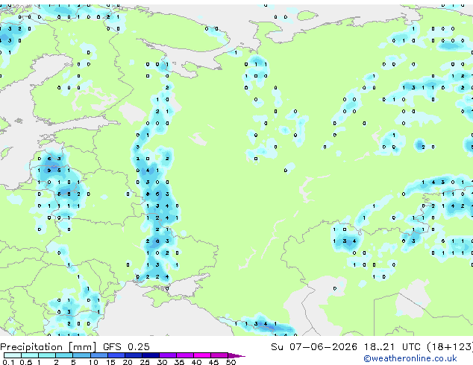The width and height of the screenshot is (473, 365).
Task: Pick the 0.5–1 mm legend swatch
Action: pyautogui.click(x=30, y=355)
